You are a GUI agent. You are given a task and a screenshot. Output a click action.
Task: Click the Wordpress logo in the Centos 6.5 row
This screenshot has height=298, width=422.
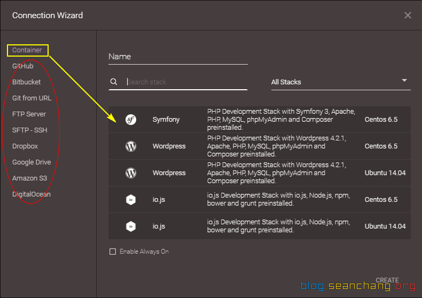[131, 146]
